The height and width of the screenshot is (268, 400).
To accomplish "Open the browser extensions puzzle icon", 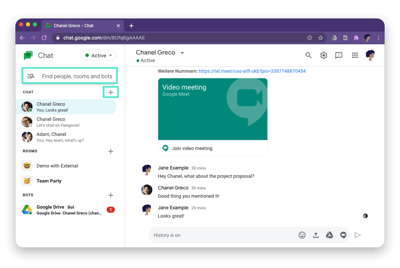I will 356,38.
